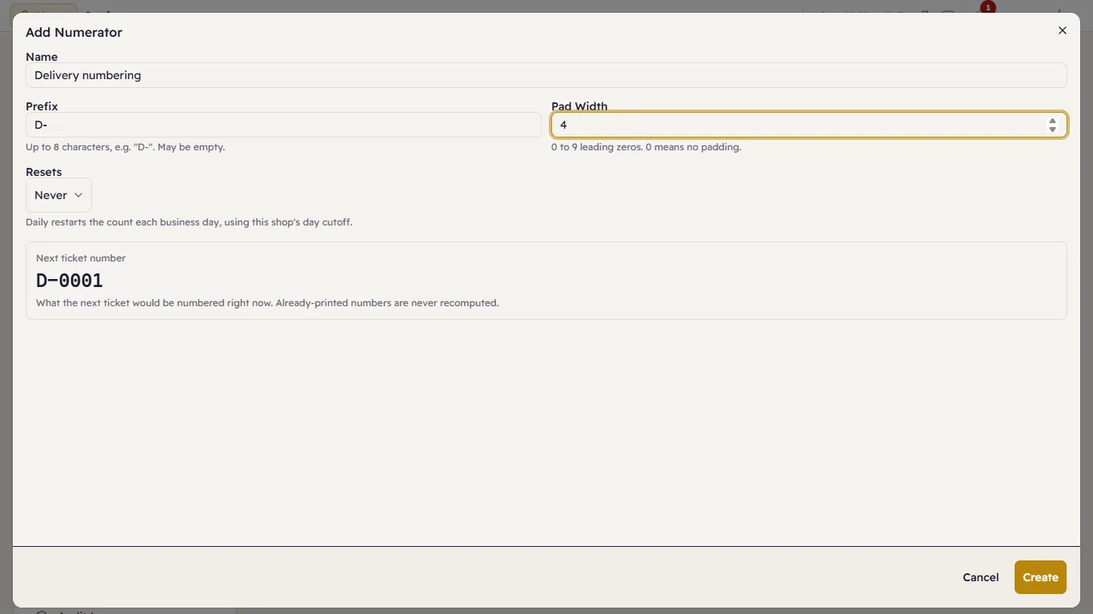Click the Create button
The height and width of the screenshot is (614, 1093).
(1040, 577)
